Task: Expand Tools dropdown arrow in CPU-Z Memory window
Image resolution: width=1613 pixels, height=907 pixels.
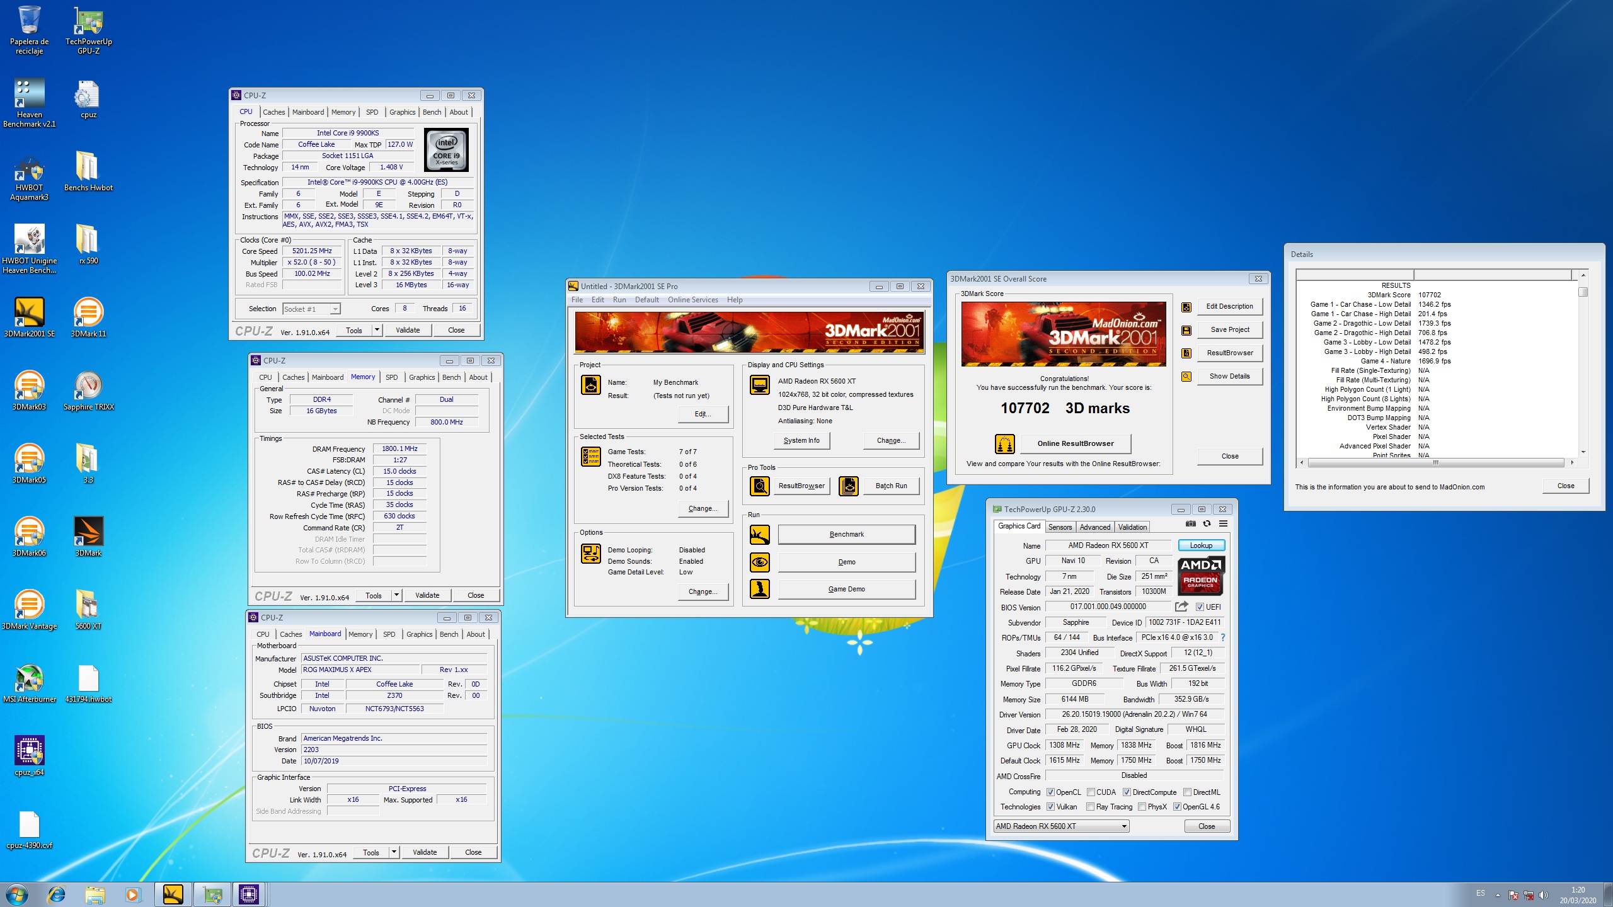Action: click(x=396, y=595)
